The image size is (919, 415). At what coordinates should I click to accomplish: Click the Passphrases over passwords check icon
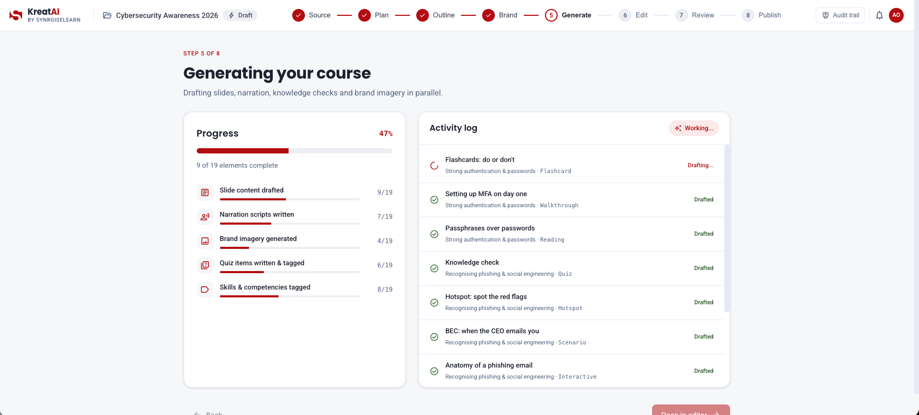click(x=434, y=234)
